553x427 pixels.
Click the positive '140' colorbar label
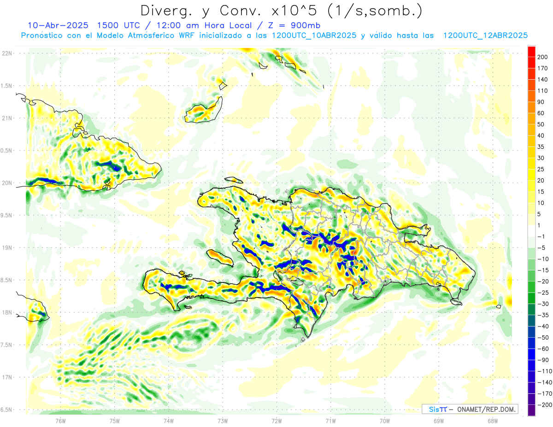[x=542, y=80]
